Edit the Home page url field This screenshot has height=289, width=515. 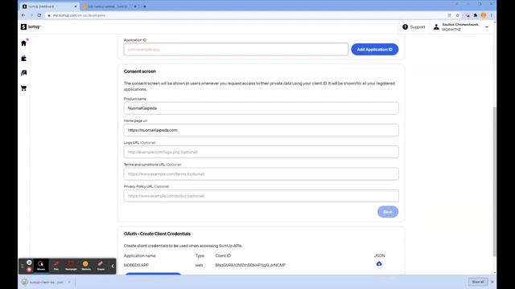tap(261, 130)
